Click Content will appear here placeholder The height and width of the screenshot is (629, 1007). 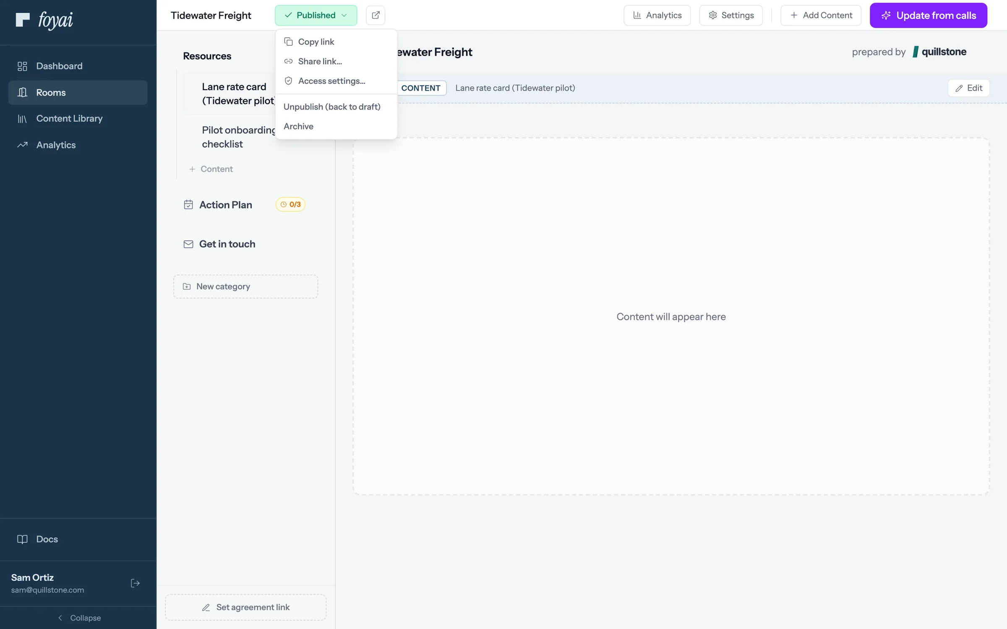[x=671, y=317]
